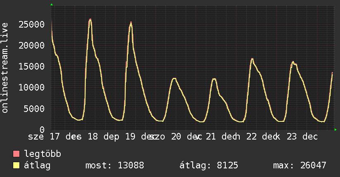Click the pink legtöbb legend swatch
This screenshot has height=177, width=340.
pyautogui.click(x=16, y=154)
